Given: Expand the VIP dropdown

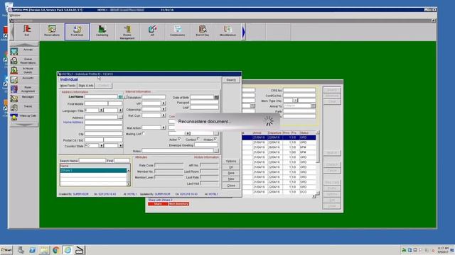Looking at the screenshot, I should [x=164, y=103].
